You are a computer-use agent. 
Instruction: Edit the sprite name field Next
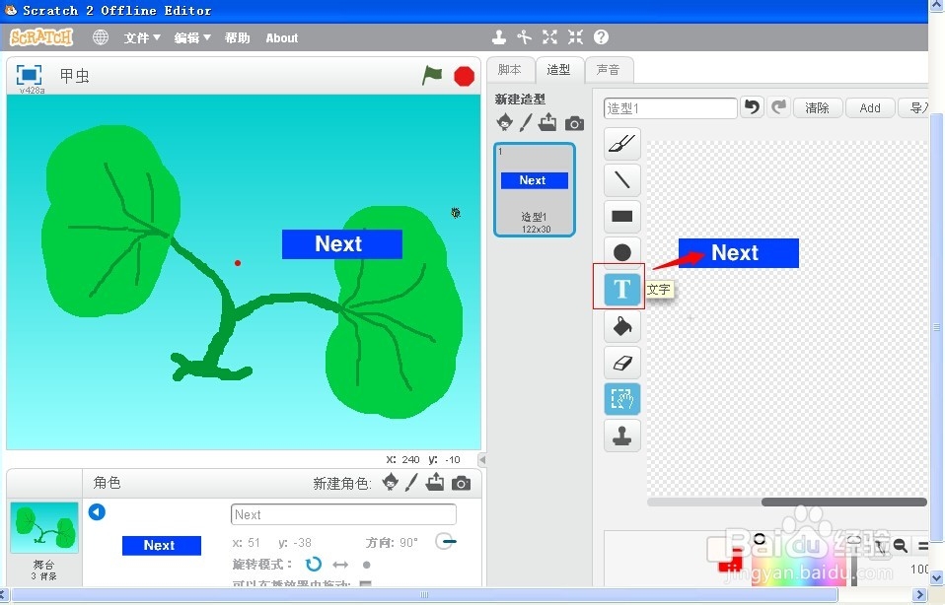point(343,514)
